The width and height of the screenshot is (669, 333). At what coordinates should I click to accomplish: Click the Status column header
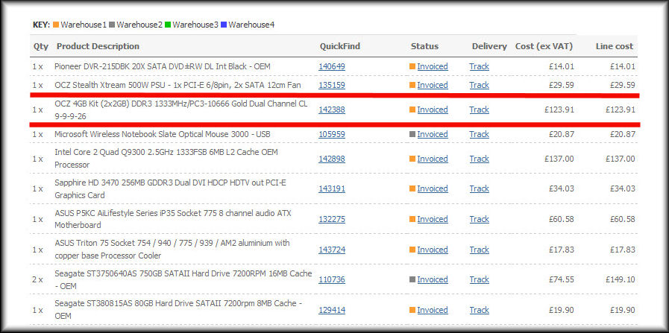point(424,46)
